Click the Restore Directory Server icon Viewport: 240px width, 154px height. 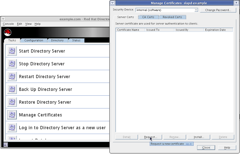pyautogui.click(x=12, y=102)
